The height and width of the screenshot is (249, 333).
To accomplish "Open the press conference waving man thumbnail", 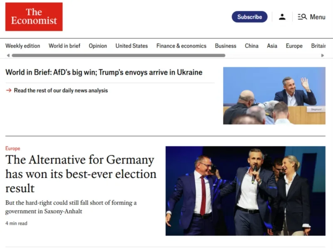I will [274, 96].
